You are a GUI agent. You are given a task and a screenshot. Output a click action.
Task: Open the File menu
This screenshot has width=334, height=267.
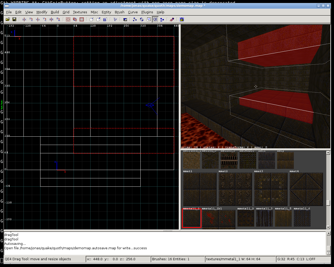tap(9, 12)
